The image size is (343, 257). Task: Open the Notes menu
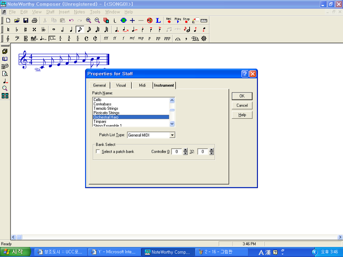(x=79, y=12)
